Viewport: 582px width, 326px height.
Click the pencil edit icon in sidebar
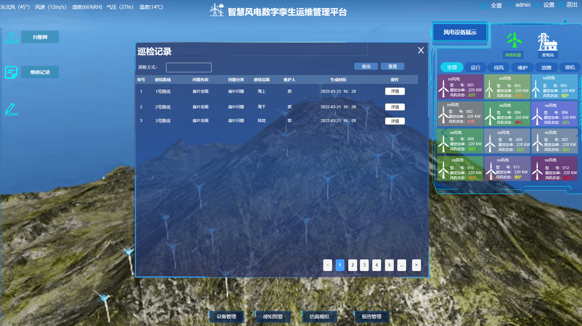pyautogui.click(x=11, y=109)
